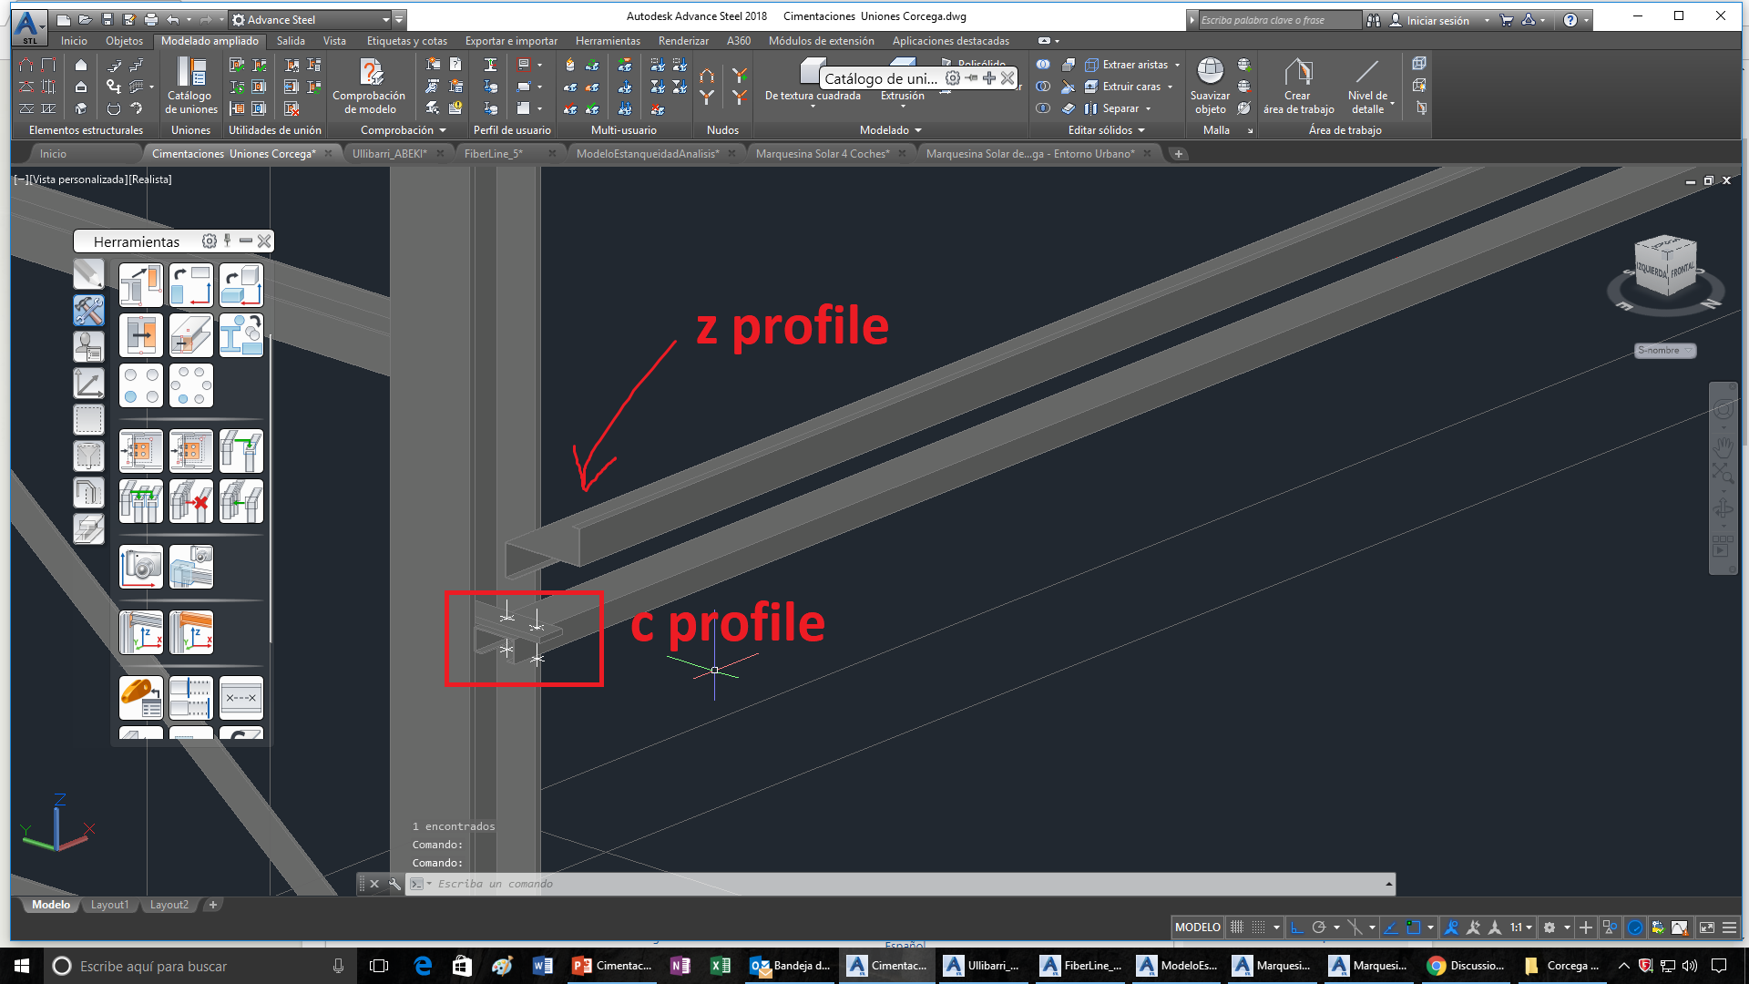Toggle grid display in status bar
Screen dimensions: 1749x984
click(x=1237, y=928)
